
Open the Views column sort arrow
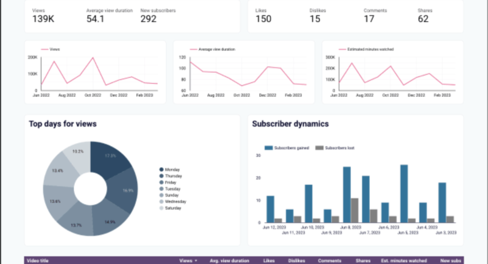196,260
